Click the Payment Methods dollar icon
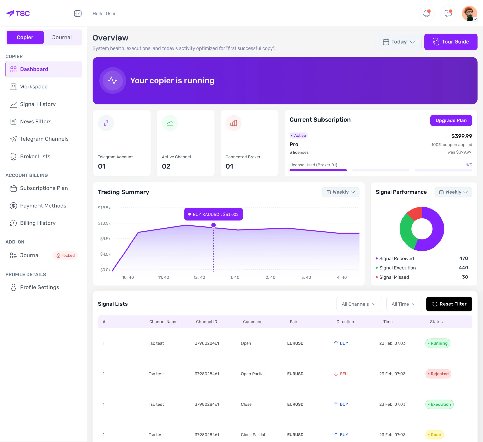This screenshot has height=442, width=483. tap(13, 206)
